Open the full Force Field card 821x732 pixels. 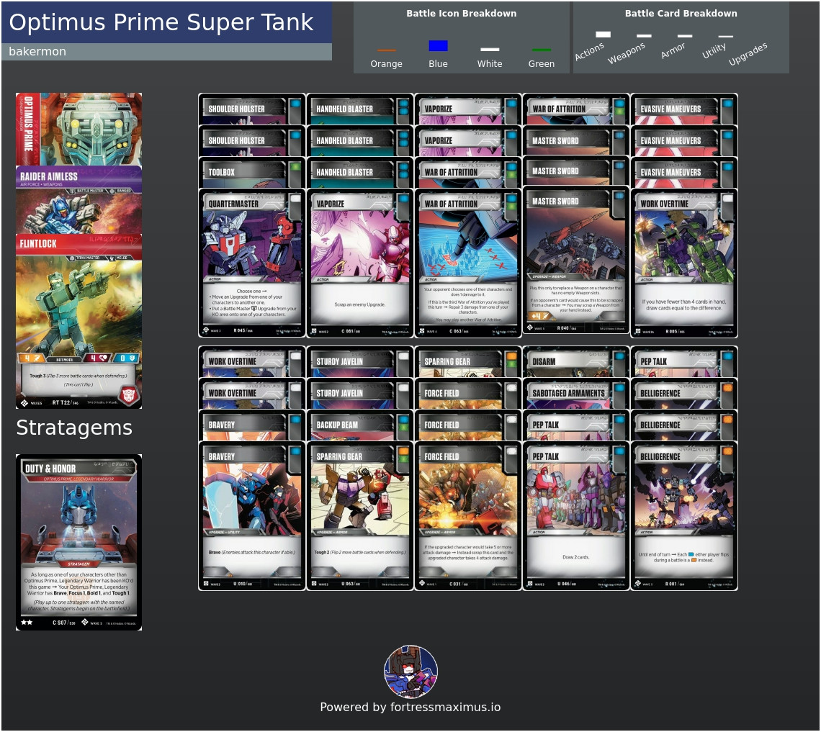(x=468, y=516)
